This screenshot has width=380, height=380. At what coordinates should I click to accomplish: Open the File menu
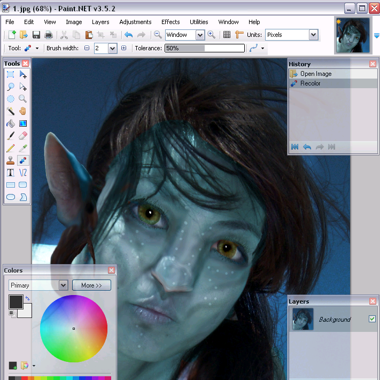(10, 22)
